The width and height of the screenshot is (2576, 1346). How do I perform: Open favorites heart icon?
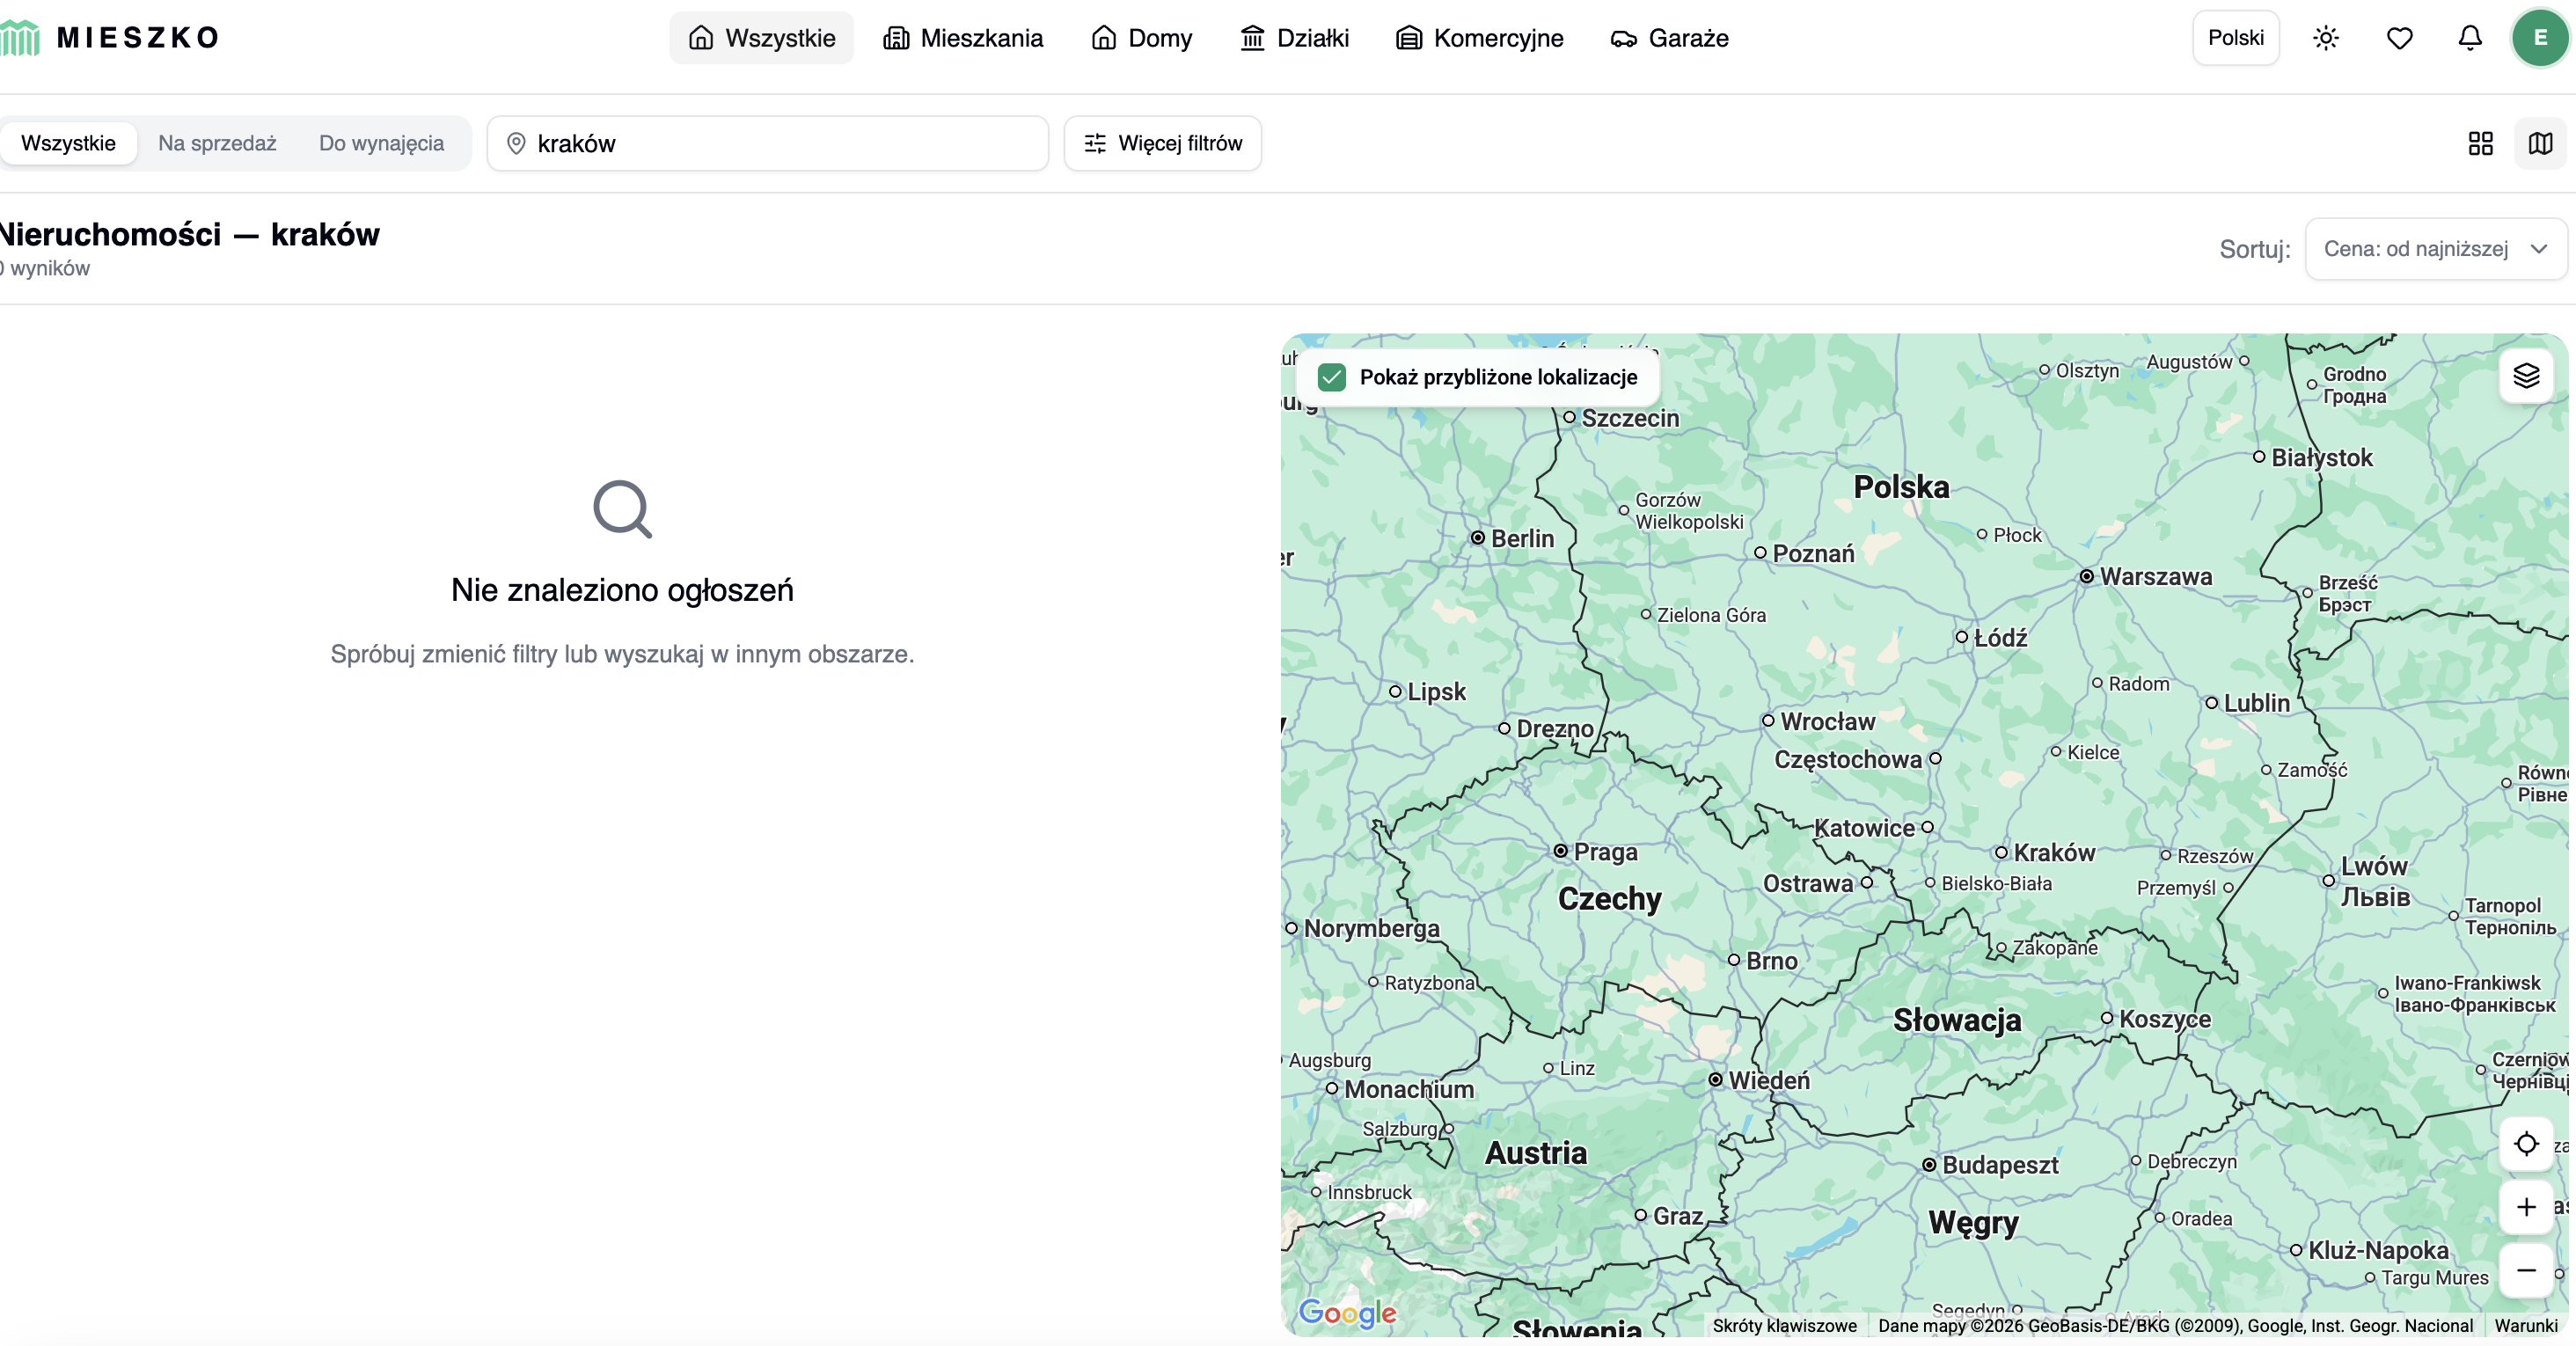pyautogui.click(x=2400, y=38)
